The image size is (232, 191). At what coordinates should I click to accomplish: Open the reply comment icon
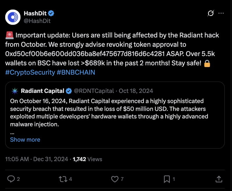pyautogui.click(x=11, y=179)
